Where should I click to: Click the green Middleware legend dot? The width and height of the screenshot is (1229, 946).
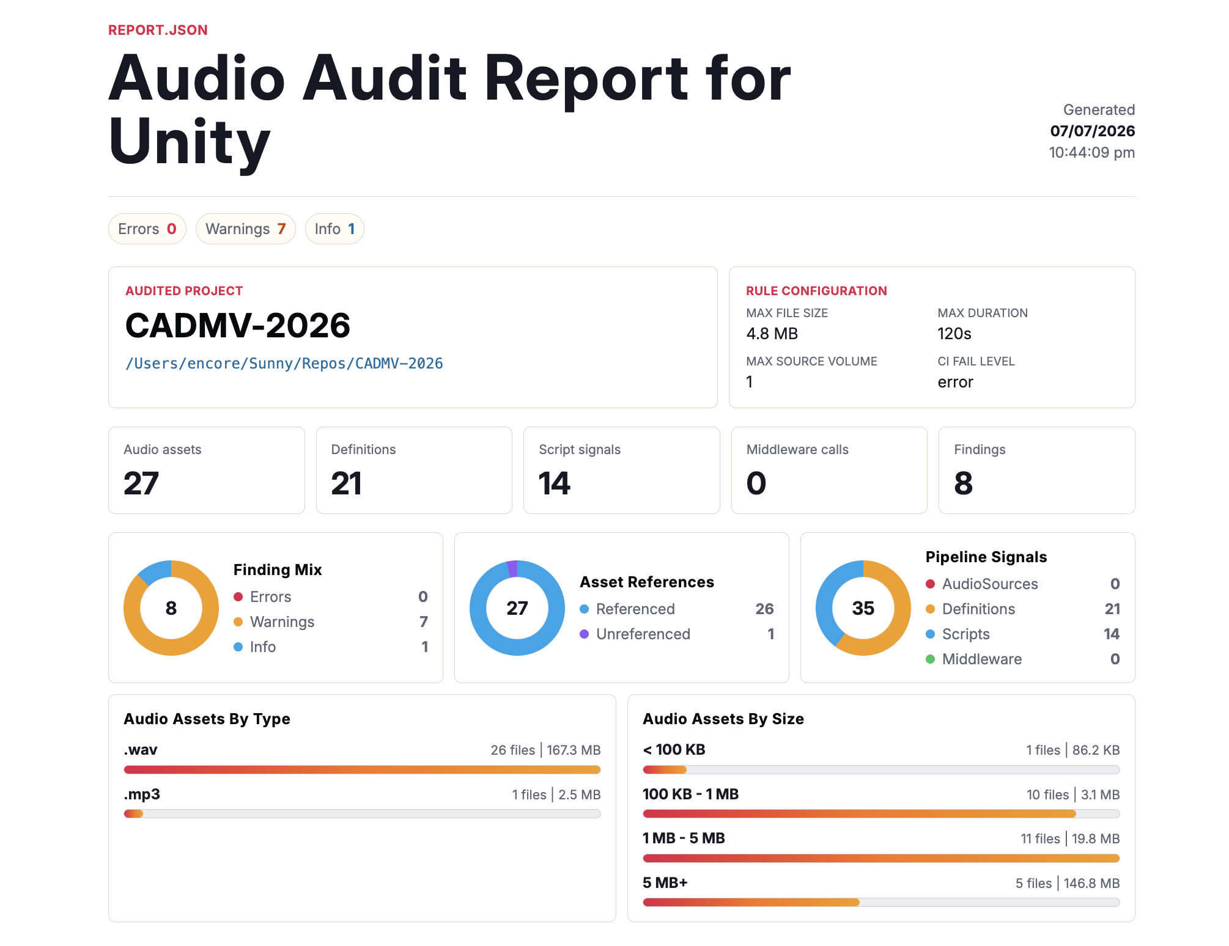[931, 659]
